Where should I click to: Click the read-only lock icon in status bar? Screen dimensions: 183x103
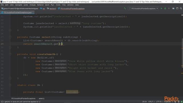(175, 102)
